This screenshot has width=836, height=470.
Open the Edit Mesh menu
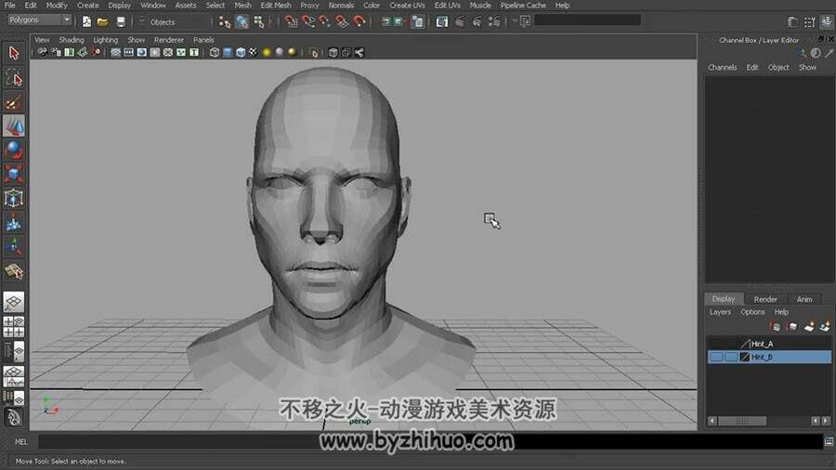[x=276, y=6]
